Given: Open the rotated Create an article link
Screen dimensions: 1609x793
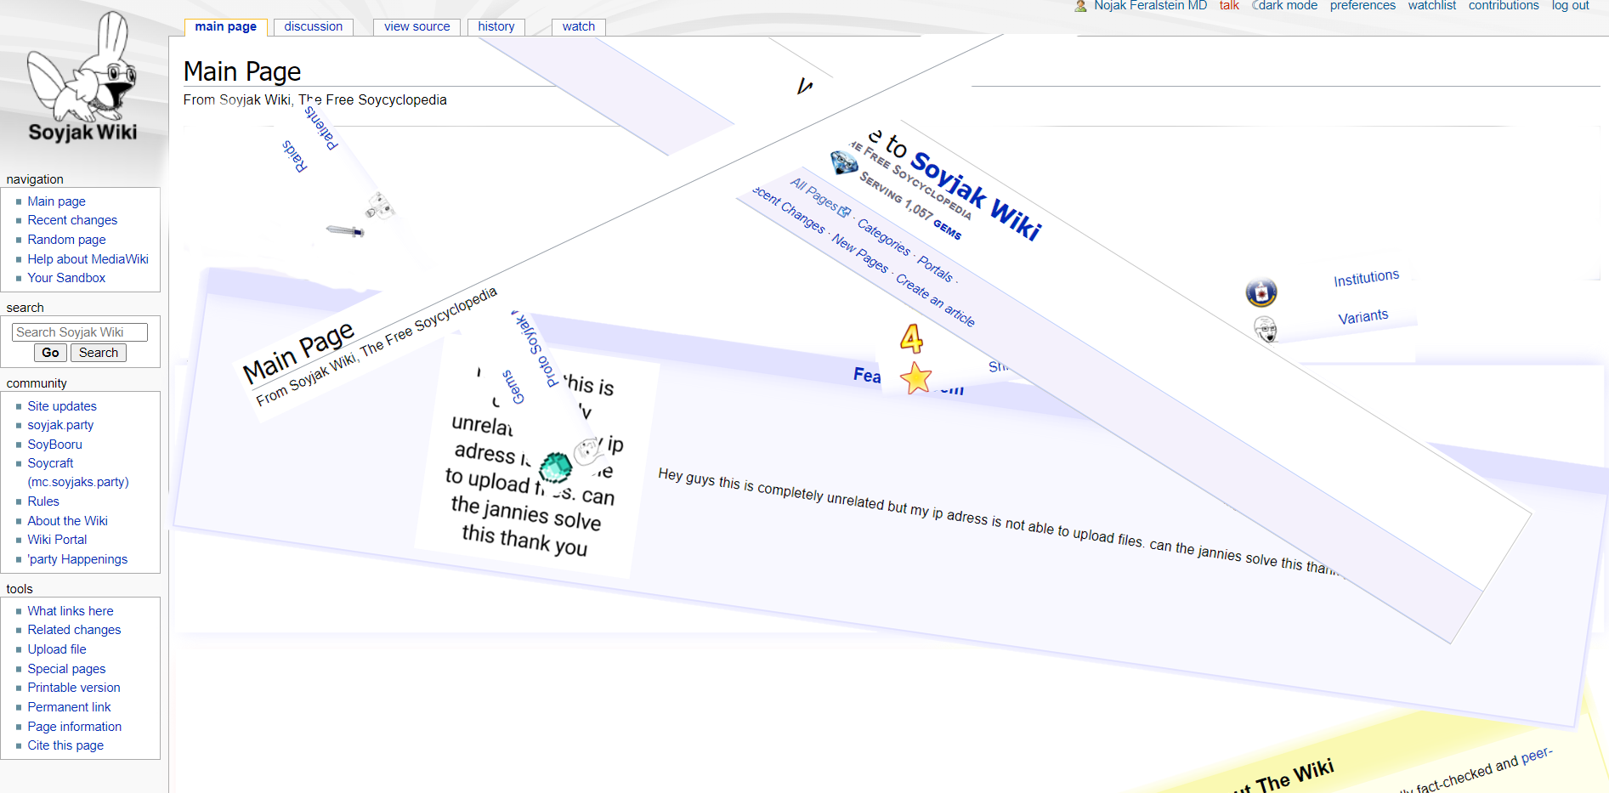Looking at the screenshot, I should click(935, 302).
